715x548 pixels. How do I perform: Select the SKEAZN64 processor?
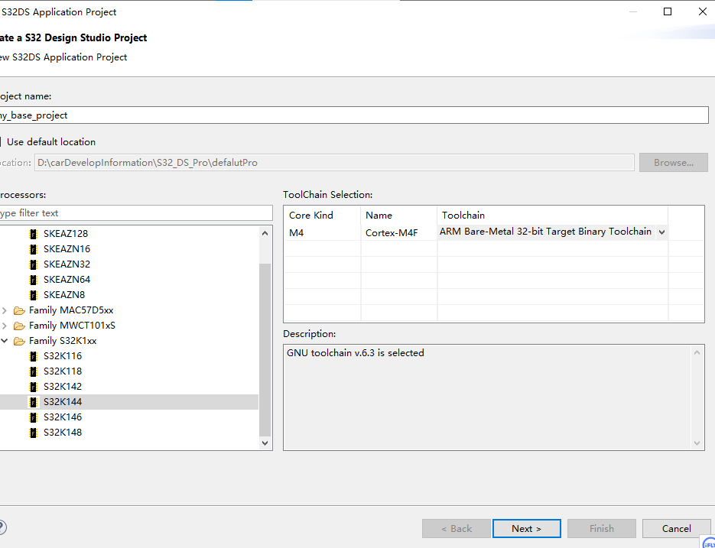pos(67,280)
